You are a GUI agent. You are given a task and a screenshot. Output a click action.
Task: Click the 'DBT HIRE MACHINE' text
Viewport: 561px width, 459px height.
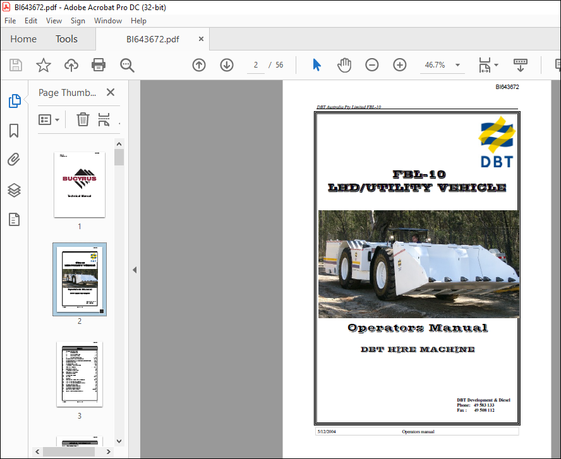click(418, 349)
